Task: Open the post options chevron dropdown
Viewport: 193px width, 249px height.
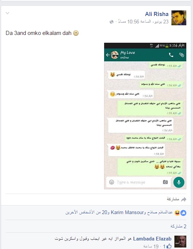Action: pos(7,13)
